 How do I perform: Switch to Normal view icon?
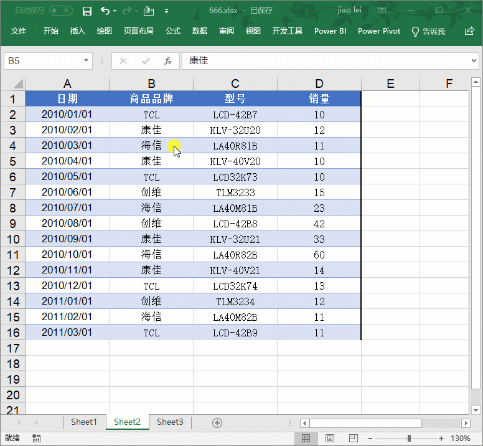[306, 438]
